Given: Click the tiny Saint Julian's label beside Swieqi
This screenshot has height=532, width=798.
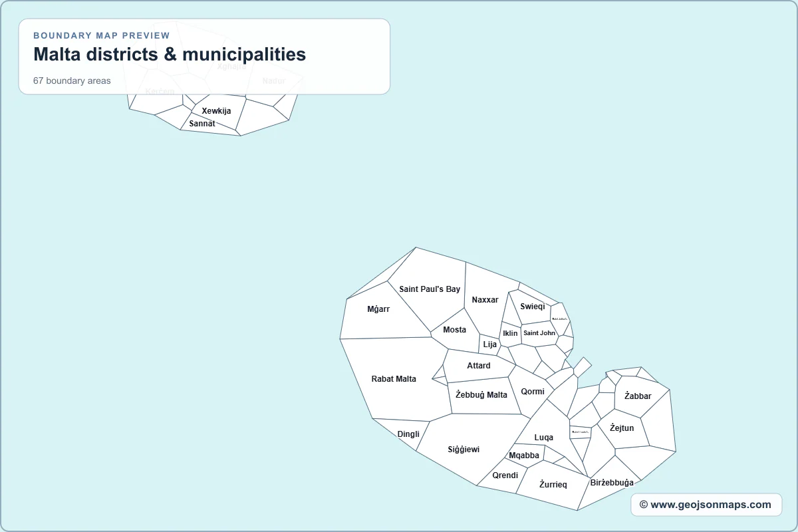Looking at the screenshot, I should tap(559, 319).
